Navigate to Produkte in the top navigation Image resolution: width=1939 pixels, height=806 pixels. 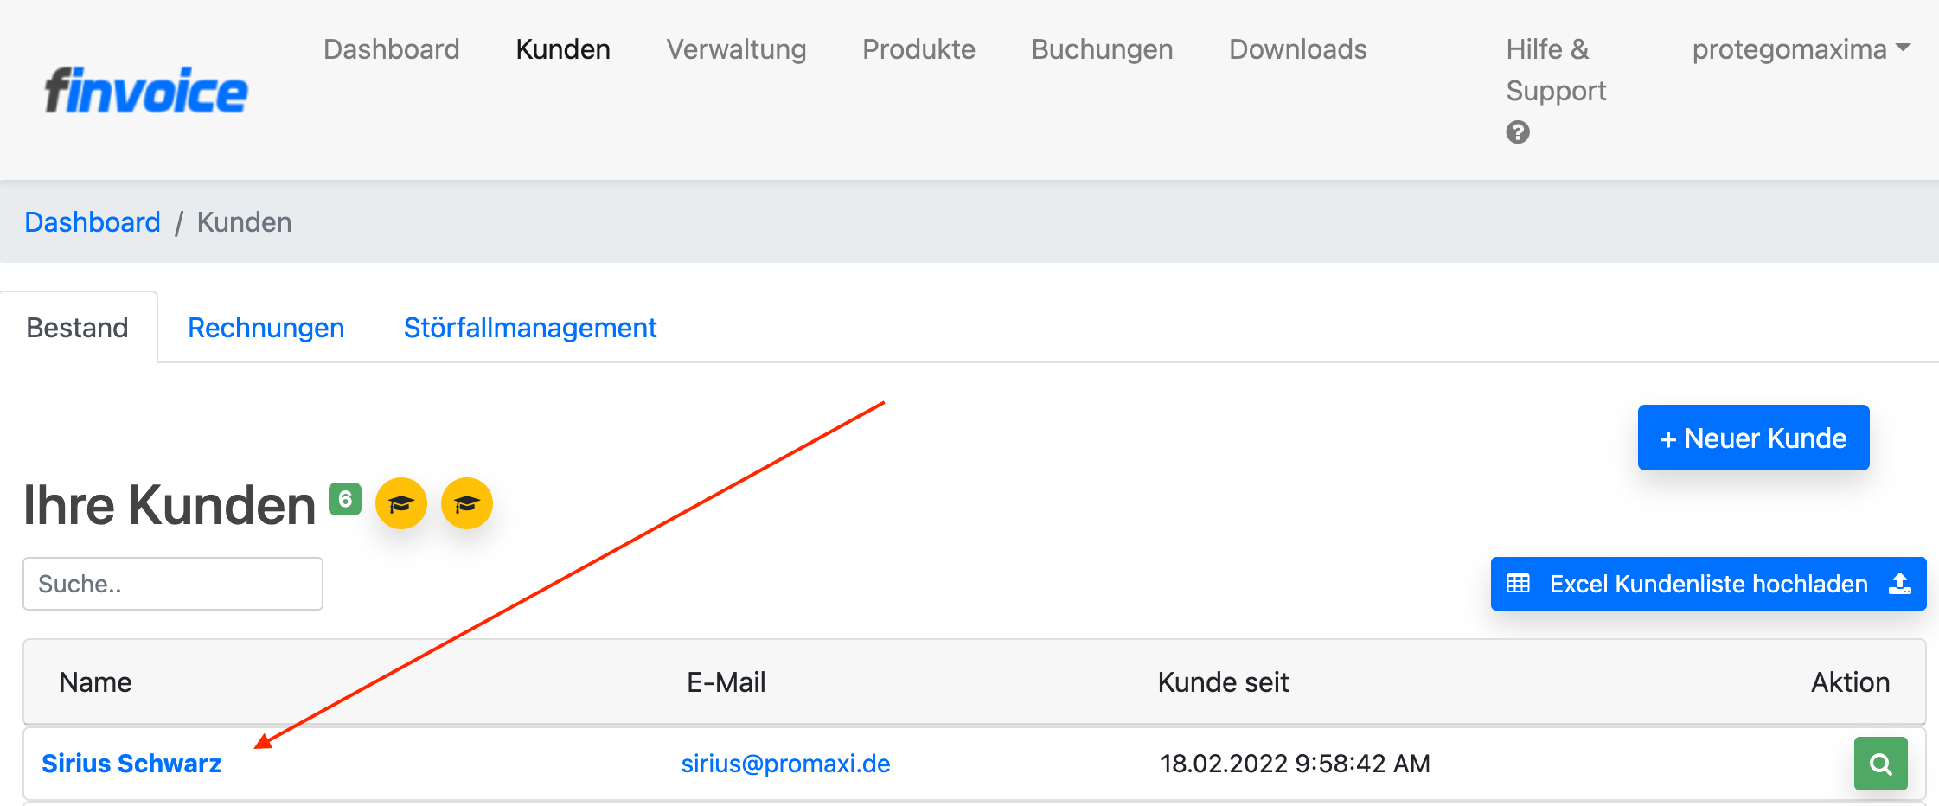pos(918,49)
